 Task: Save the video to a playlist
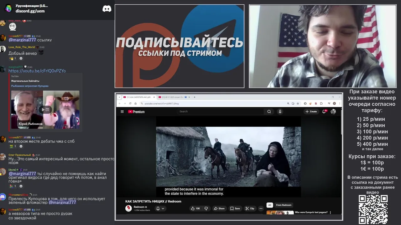pos(235,208)
